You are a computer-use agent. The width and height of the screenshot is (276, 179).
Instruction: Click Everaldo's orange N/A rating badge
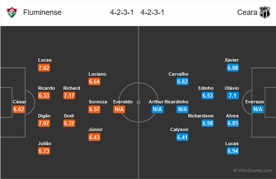[119, 109]
